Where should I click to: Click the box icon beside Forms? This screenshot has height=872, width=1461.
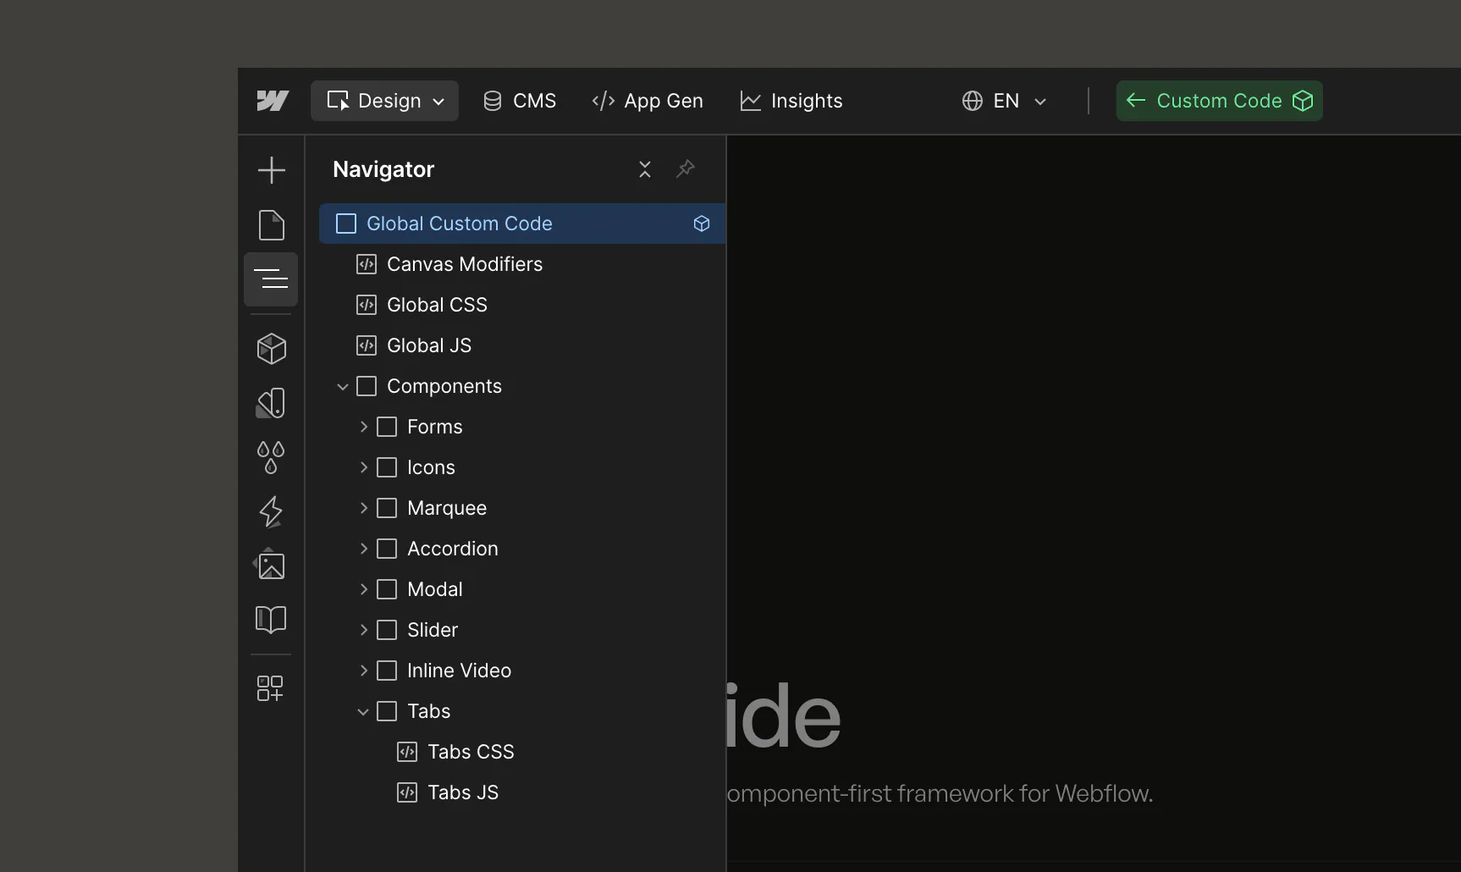click(x=387, y=427)
